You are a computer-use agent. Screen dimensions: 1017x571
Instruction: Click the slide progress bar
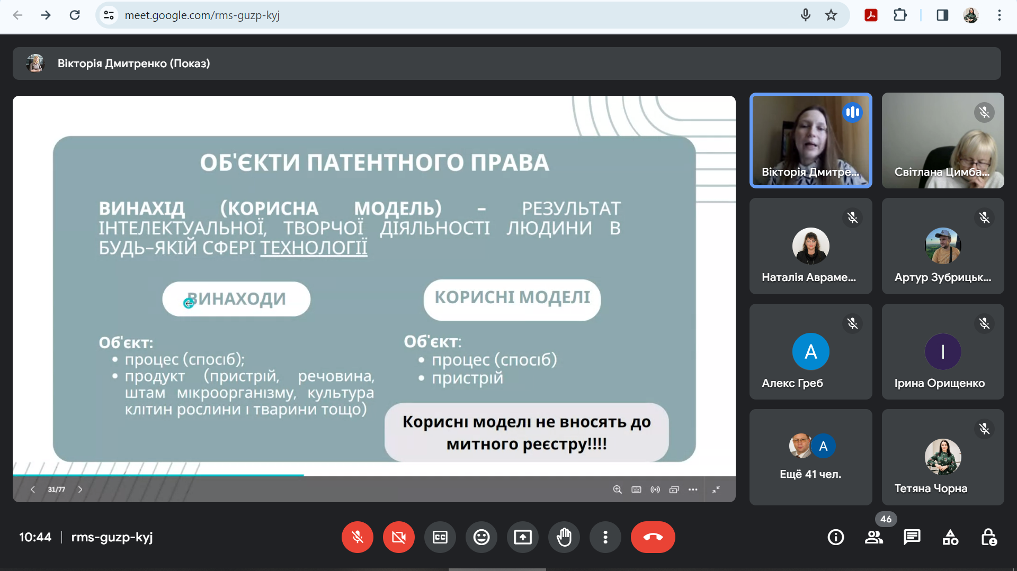[374, 475]
